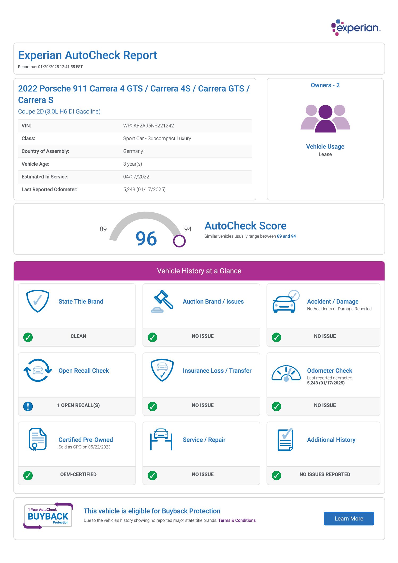Click green checkmark beside NO ISSUES REPORTED
The height and width of the screenshot is (563, 398).
[276, 476]
